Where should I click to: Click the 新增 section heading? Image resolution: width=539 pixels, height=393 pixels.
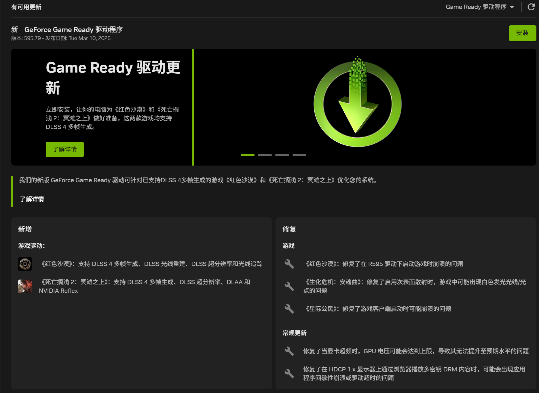click(25, 229)
